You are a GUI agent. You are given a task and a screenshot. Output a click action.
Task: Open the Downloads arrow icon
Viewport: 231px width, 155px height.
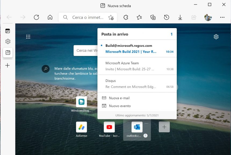tap(180, 17)
